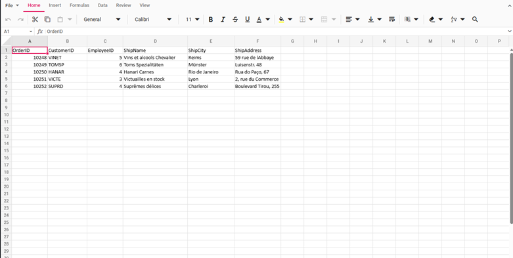Viewport: 513px width, 258px height.
Task: Switch to the Formulas tab
Action: tap(79, 5)
